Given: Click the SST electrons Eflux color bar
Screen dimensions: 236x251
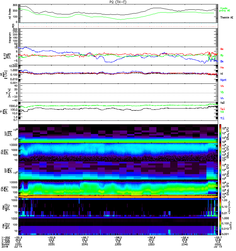Looking at the screenshot, I should click(x=220, y=170).
